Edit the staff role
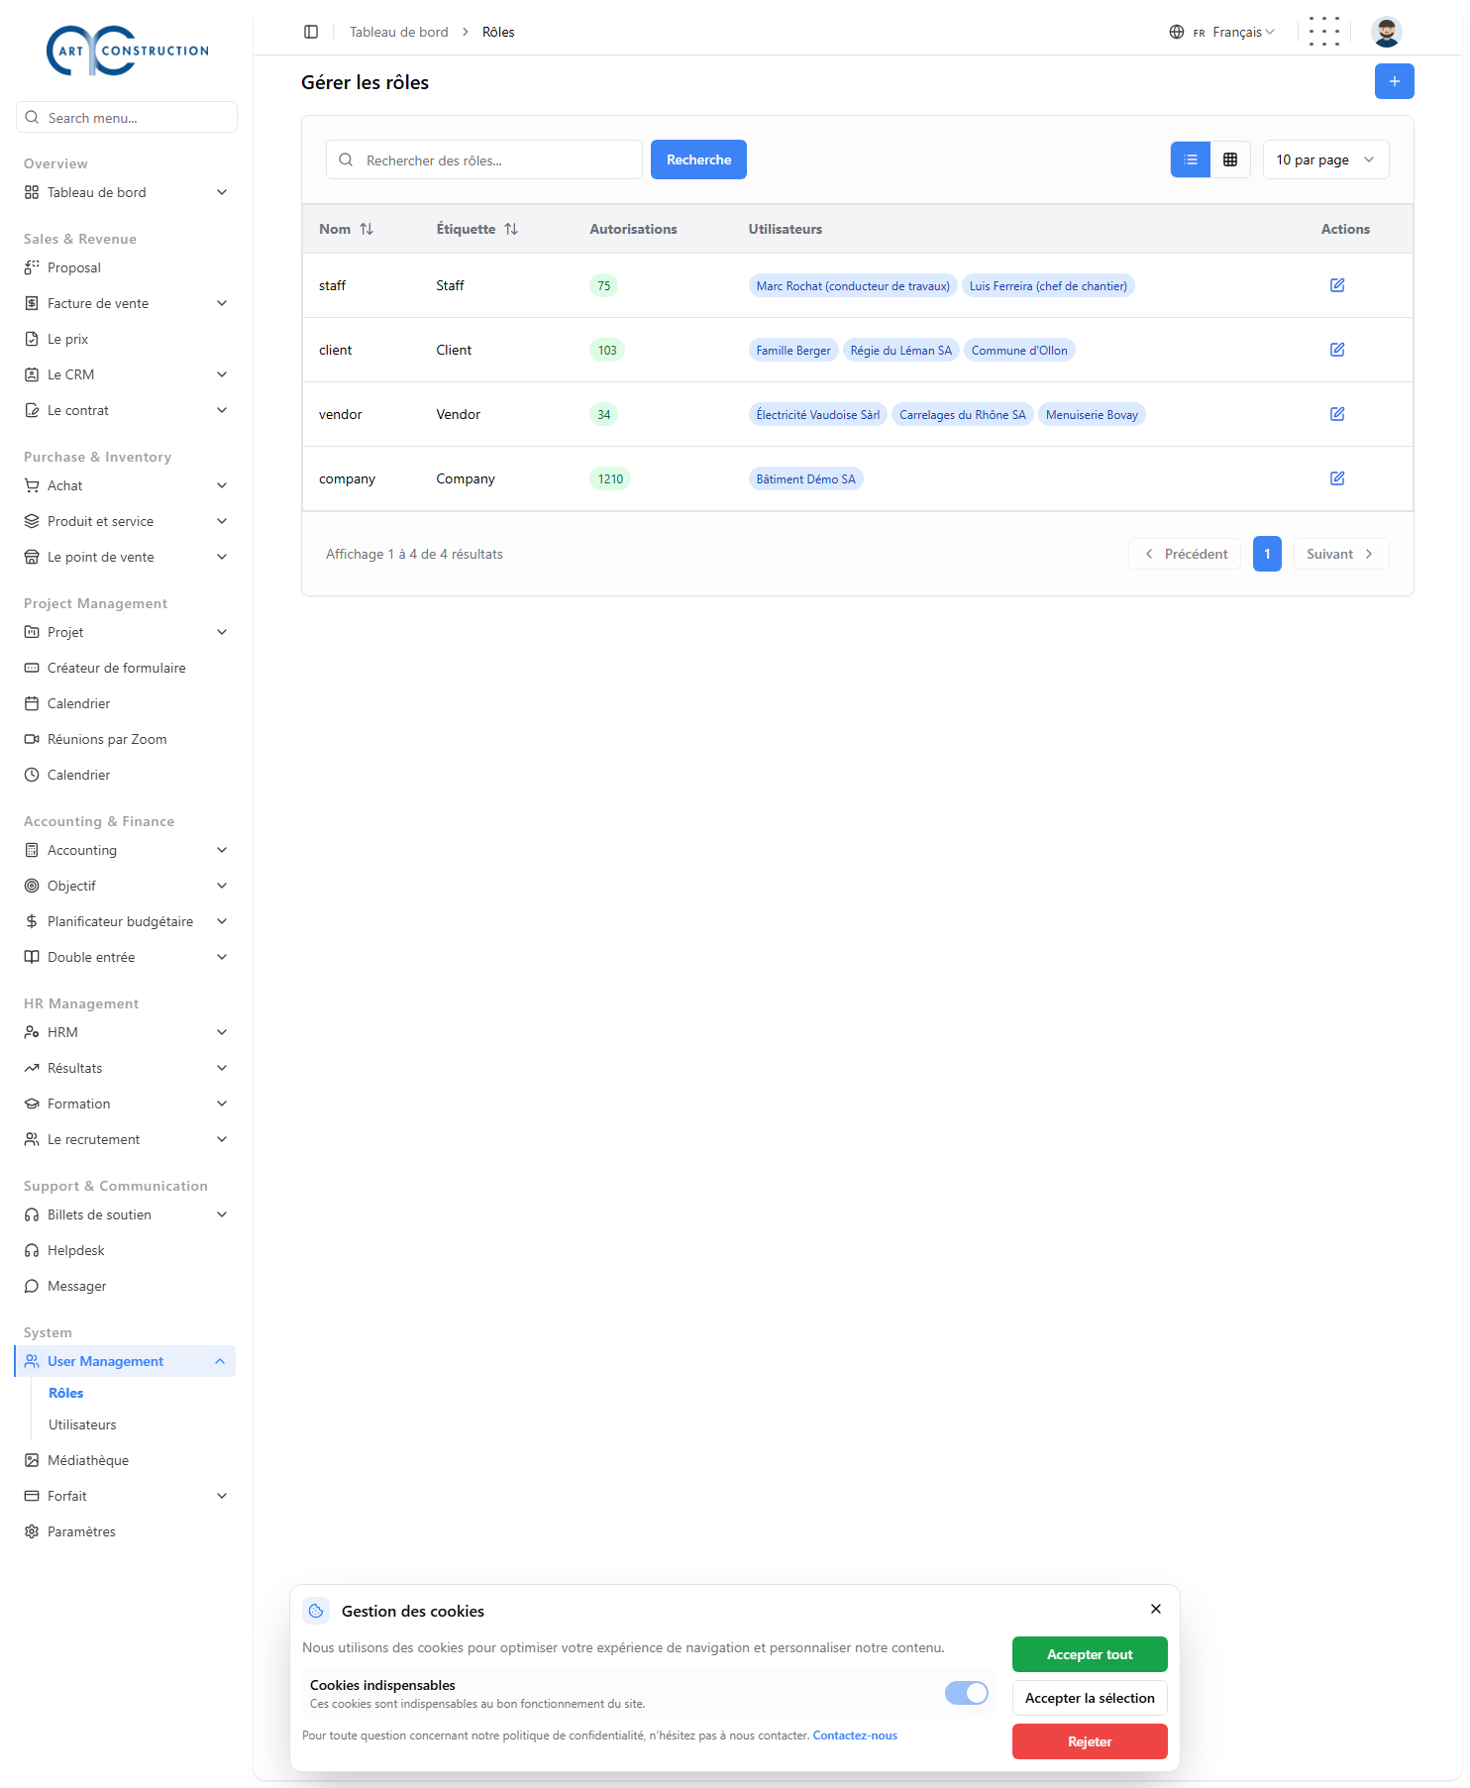The image size is (1470, 1788). click(x=1337, y=285)
